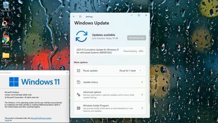Click the More options heading

point(81,62)
